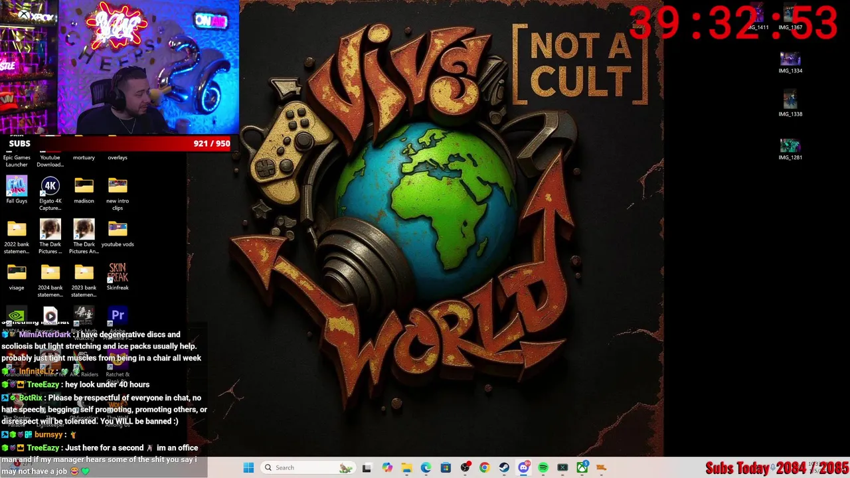Open the Elgato 4K Capture shortcut
Screen dimensions: 850x478
point(50,194)
